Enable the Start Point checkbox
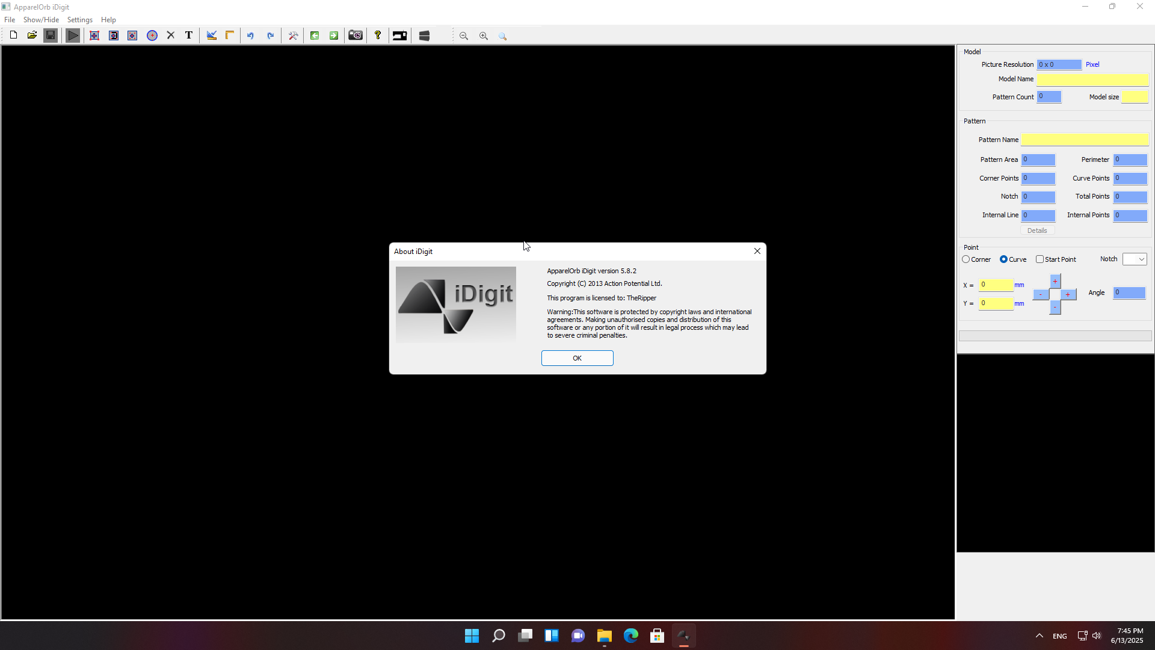Screen dimensions: 1155x650 [x=1039, y=259]
